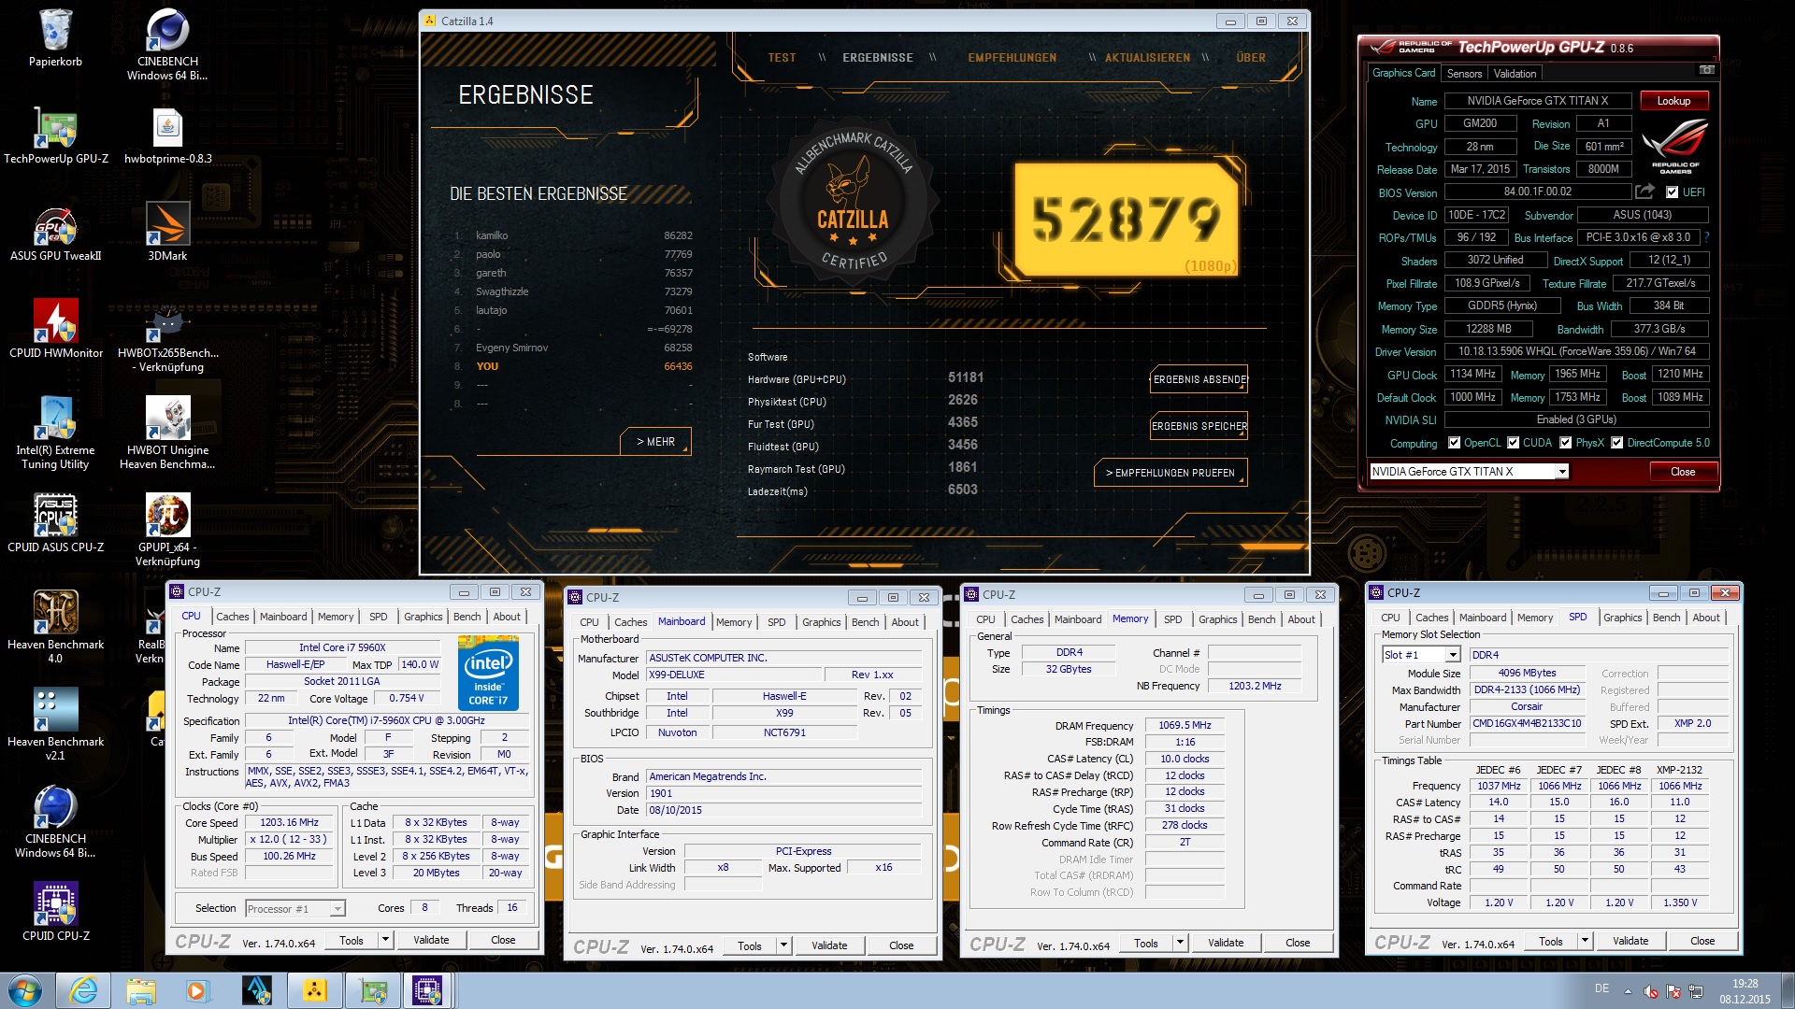
Task: Click the GPU-Z screenshot camera icon
Action: pyautogui.click(x=1706, y=71)
